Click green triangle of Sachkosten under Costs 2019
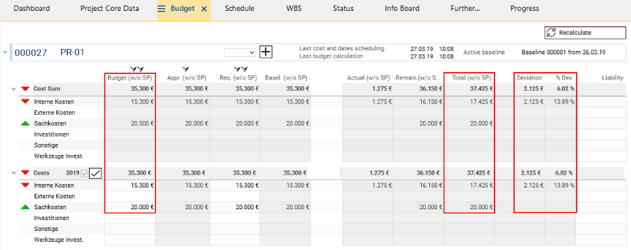This screenshot has height=250, width=631. pyautogui.click(x=25, y=207)
